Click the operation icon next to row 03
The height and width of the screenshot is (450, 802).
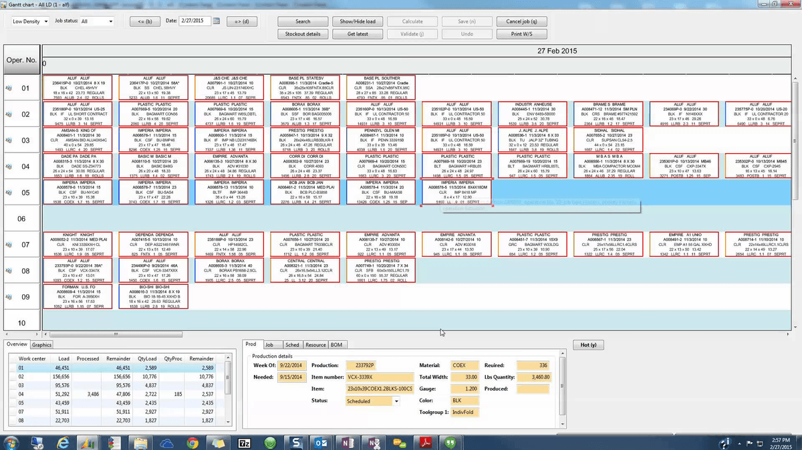tap(8, 140)
